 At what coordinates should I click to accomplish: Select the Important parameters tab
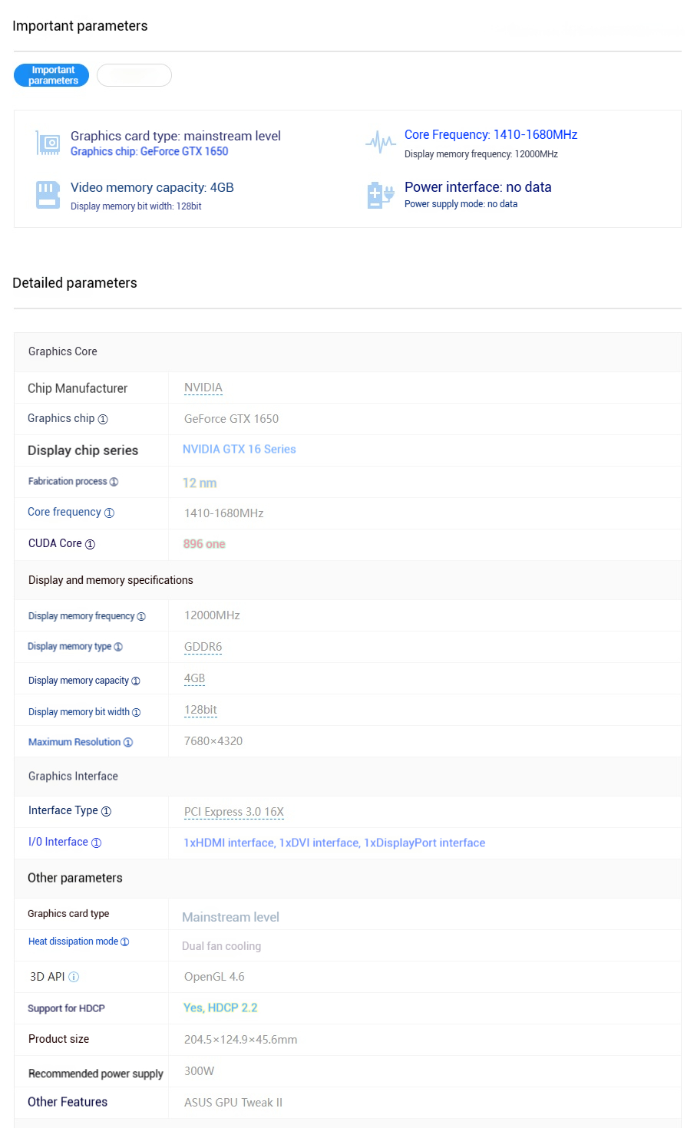pyautogui.click(x=51, y=75)
